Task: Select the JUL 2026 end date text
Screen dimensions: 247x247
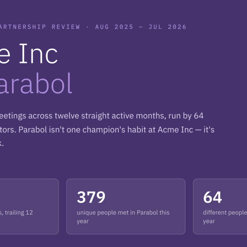Action: coord(168,27)
